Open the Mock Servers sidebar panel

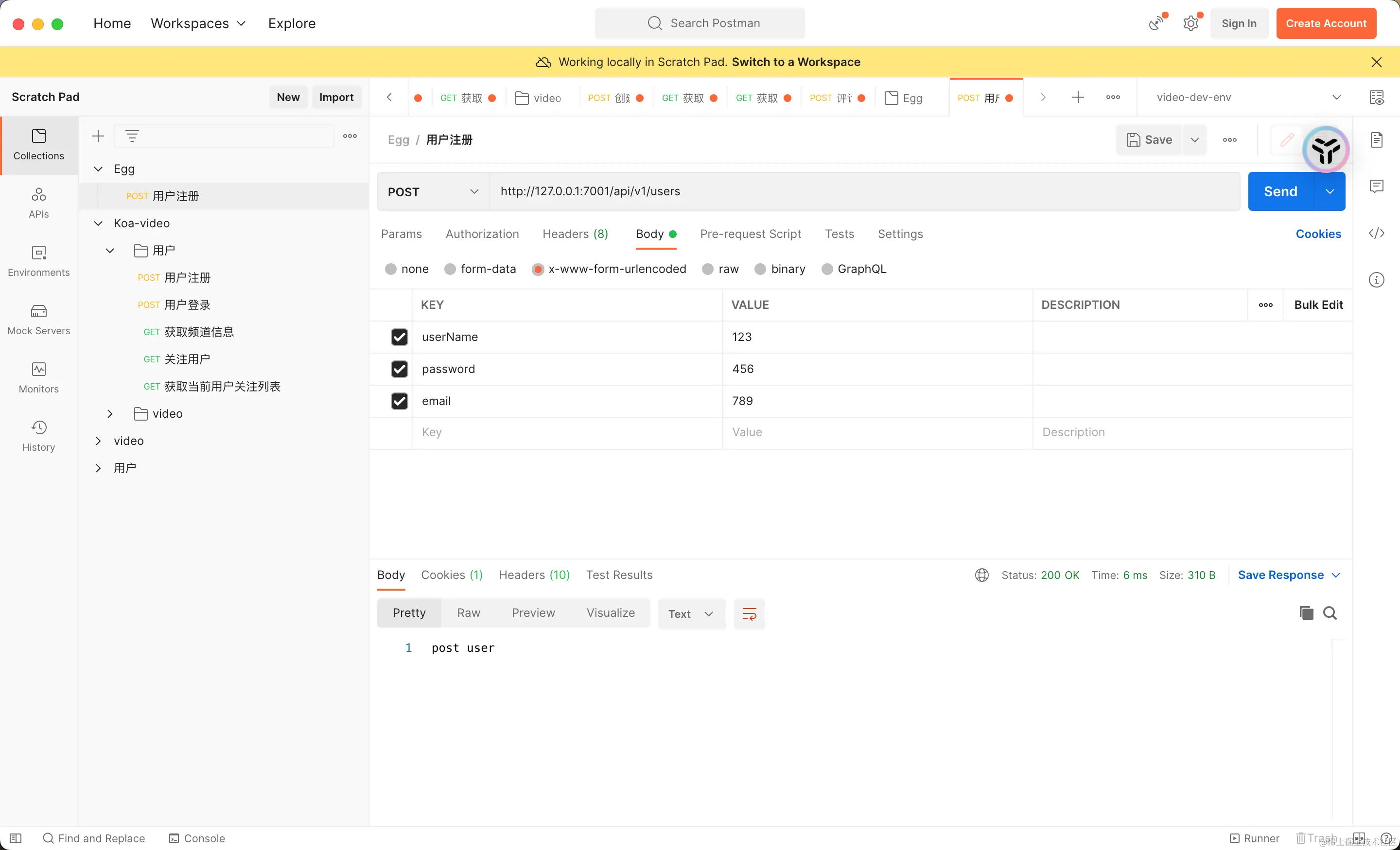38,320
